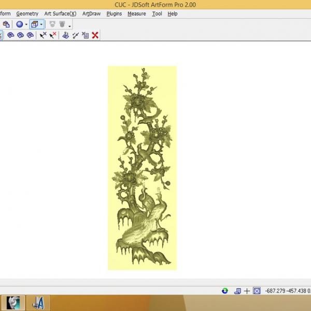The width and height of the screenshot is (311, 311).
Task: Open the Geometry menu
Action: 27,13
